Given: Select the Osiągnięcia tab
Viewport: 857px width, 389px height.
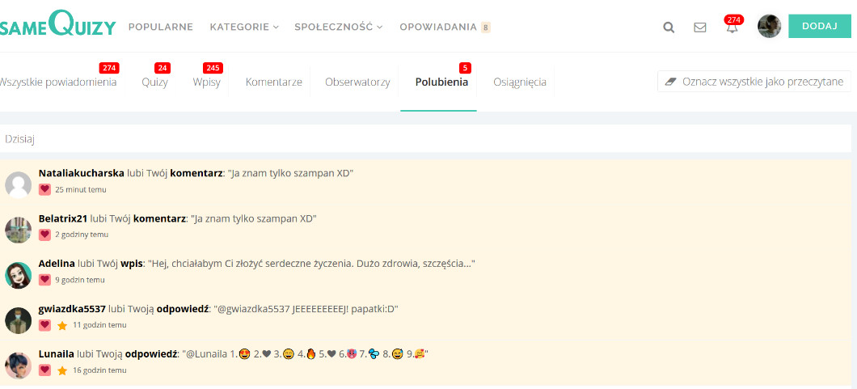Looking at the screenshot, I should point(519,82).
